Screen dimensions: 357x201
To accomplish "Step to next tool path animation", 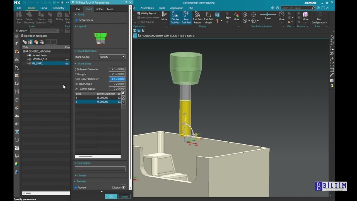I will pyautogui.click(x=254, y=21).
